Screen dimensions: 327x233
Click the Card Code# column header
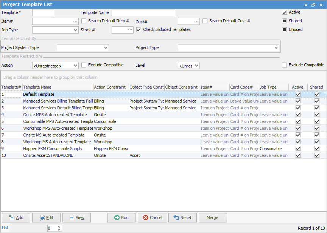click(x=244, y=87)
